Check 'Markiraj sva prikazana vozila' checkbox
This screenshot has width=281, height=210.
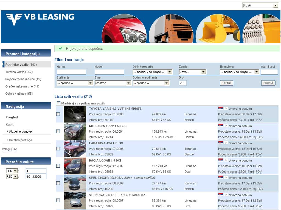tap(58, 103)
